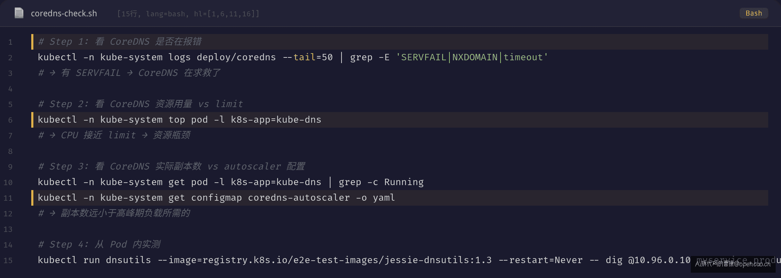Image resolution: width=781 pixels, height=278 pixels.
Task: Click the --tail=50 option on line 2
Action: pos(308,57)
